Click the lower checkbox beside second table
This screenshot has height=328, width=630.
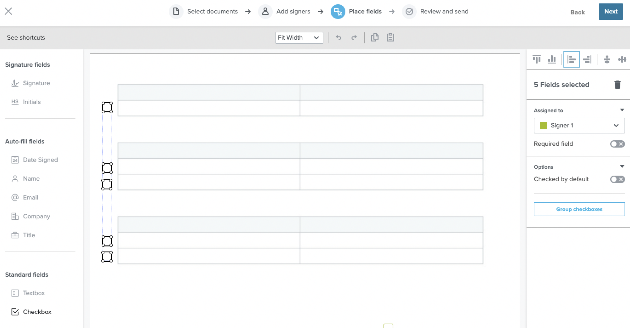coord(107,184)
